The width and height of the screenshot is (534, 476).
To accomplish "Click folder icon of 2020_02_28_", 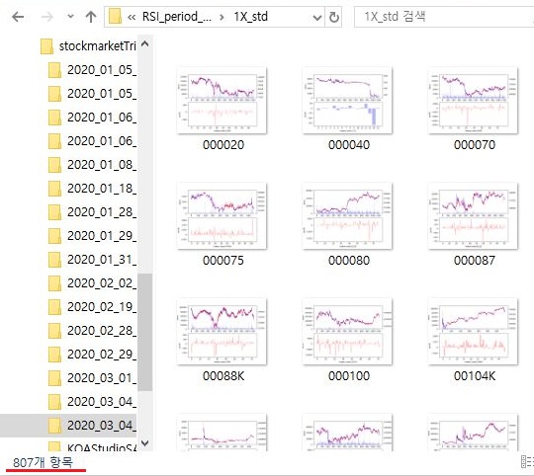I will (x=54, y=331).
